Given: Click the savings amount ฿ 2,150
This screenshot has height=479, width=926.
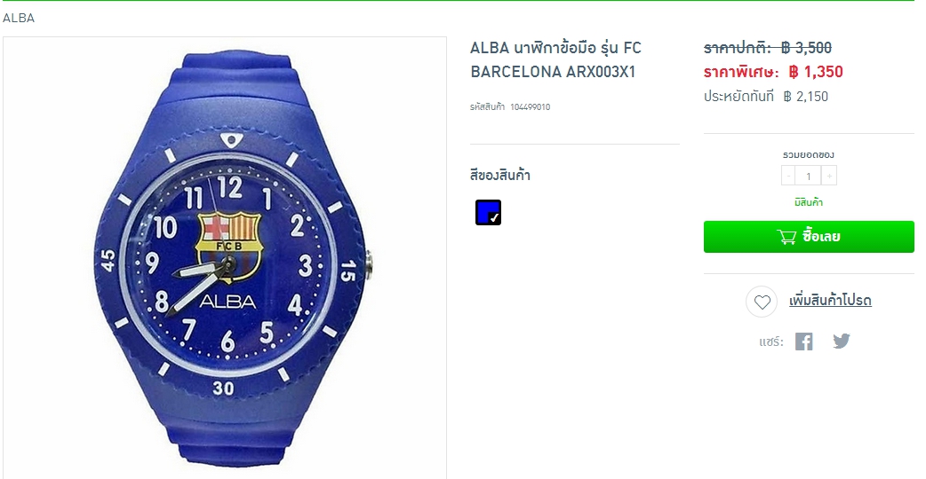Looking at the screenshot, I should [x=805, y=97].
